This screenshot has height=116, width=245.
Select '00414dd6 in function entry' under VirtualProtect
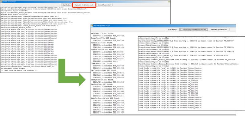pos(105,61)
